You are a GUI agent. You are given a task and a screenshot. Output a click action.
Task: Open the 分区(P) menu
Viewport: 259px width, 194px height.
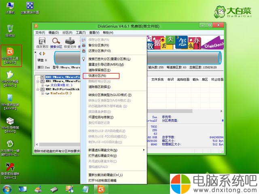[x=68, y=32]
